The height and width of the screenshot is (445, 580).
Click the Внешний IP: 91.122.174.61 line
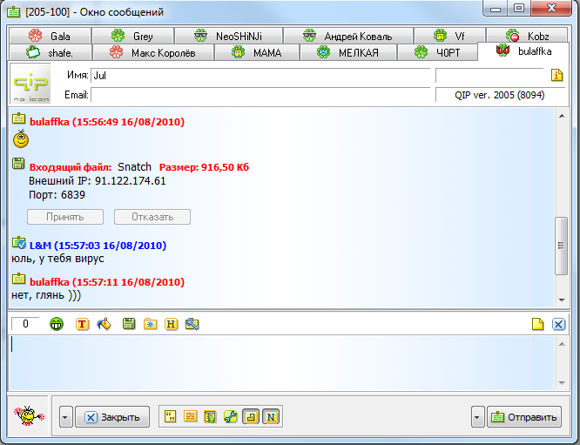click(98, 181)
